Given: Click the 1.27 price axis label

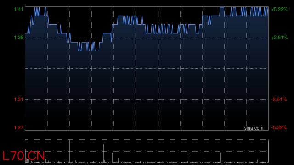Looking at the screenshot, I should point(18,127).
